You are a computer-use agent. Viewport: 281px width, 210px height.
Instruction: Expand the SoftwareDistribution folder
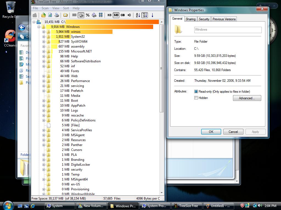coord(44,61)
